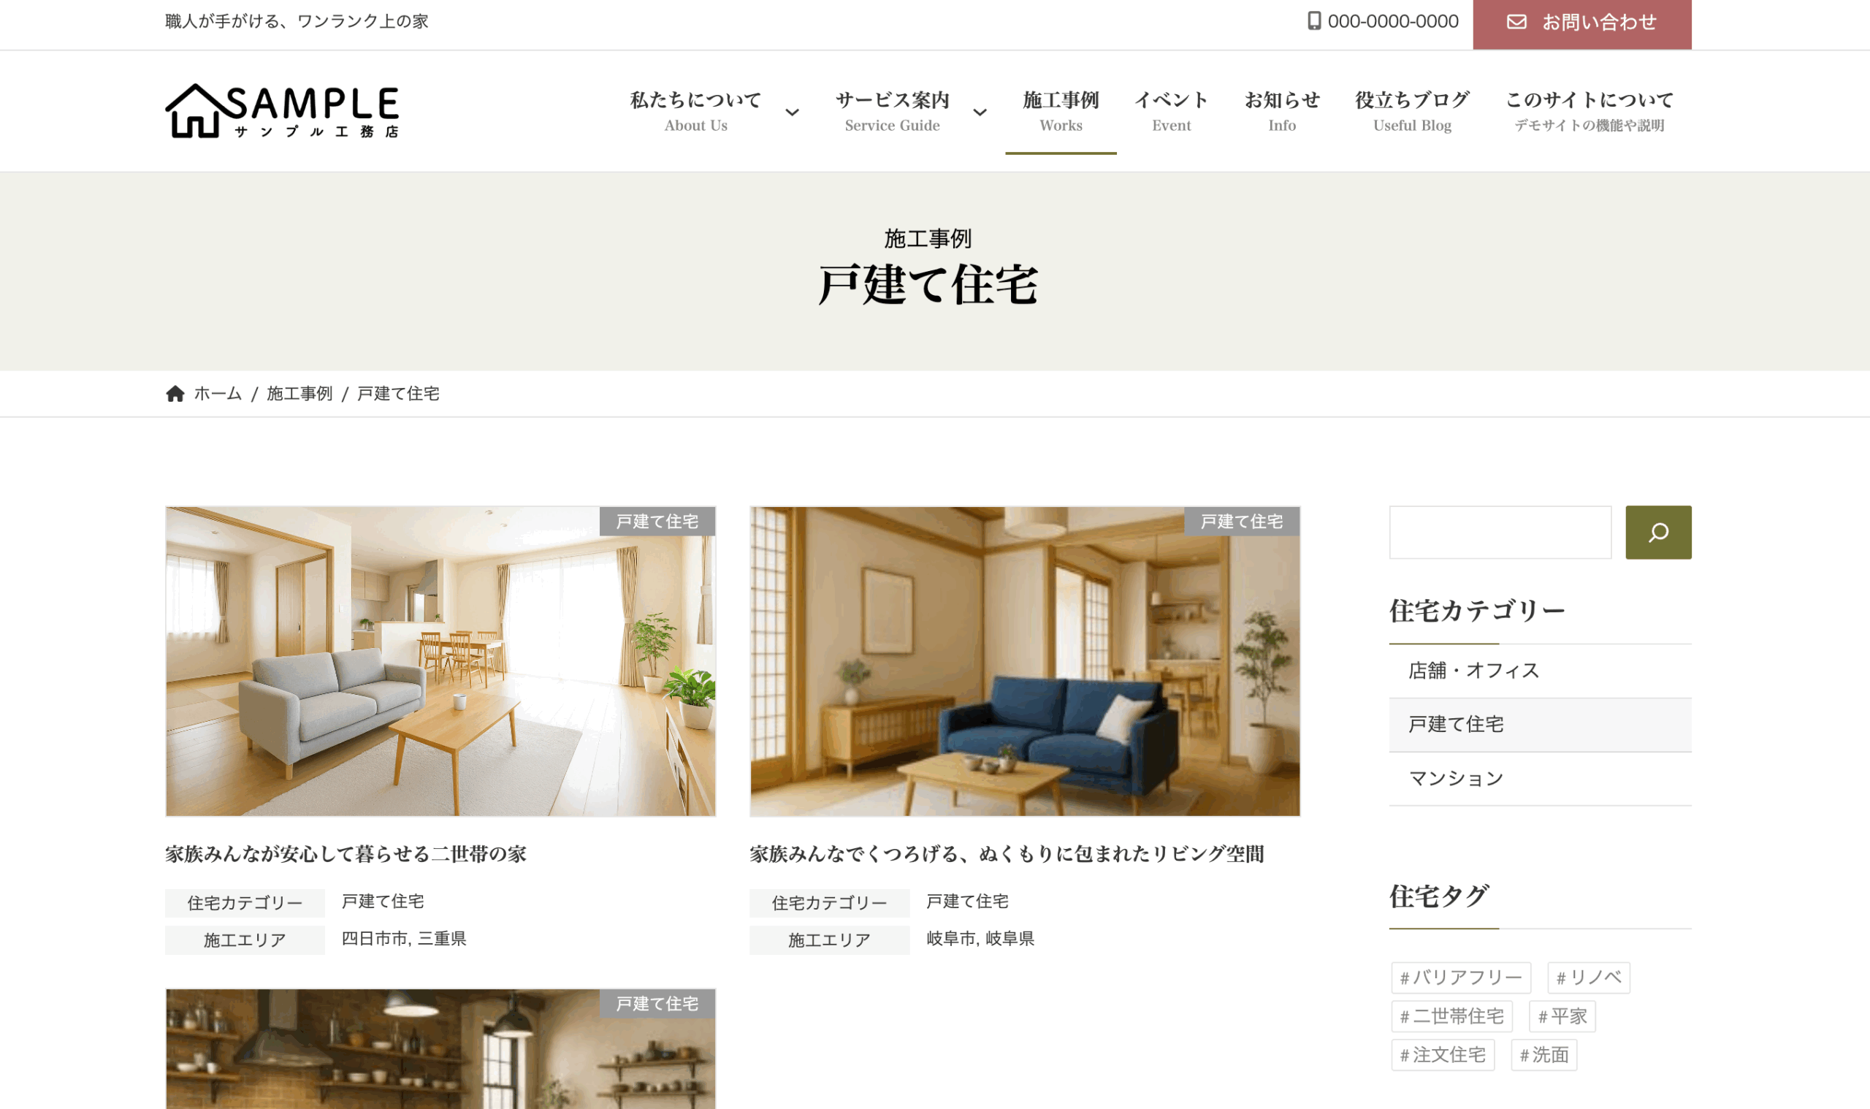Click 施工事例 in the breadcrumb
The width and height of the screenshot is (1870, 1109).
pyautogui.click(x=299, y=394)
